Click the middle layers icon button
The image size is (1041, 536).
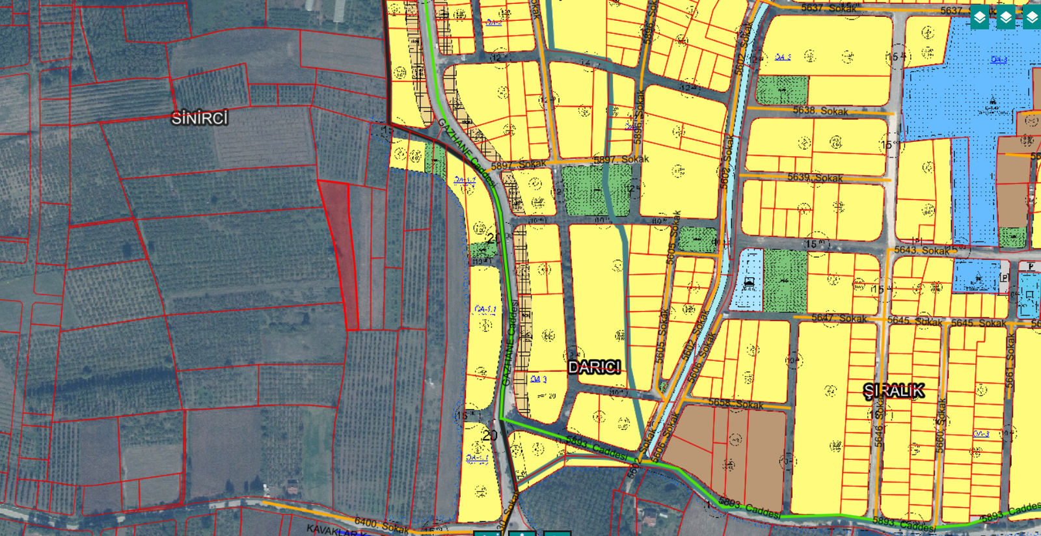(1006, 18)
